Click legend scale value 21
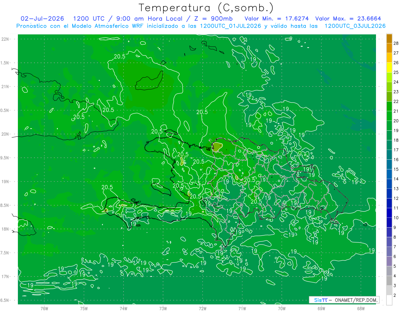The width and height of the screenshot is (405, 313). point(396,111)
